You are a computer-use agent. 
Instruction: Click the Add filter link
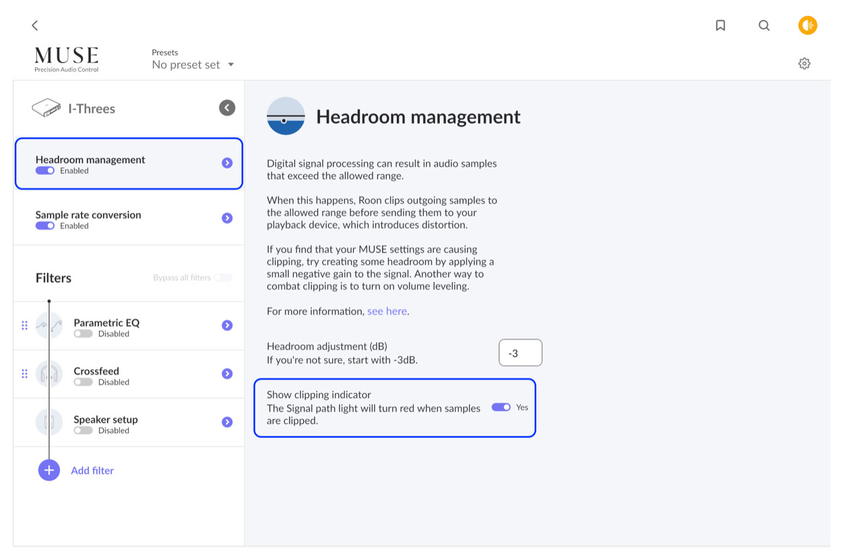tap(92, 471)
